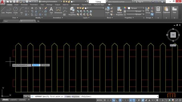Click the Plot printer icon in quick access
The width and height of the screenshot is (182, 102).
(27, 2)
